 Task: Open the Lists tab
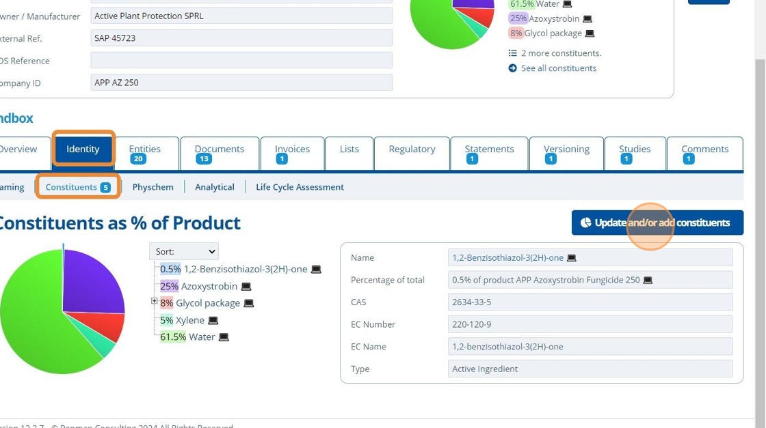(349, 153)
